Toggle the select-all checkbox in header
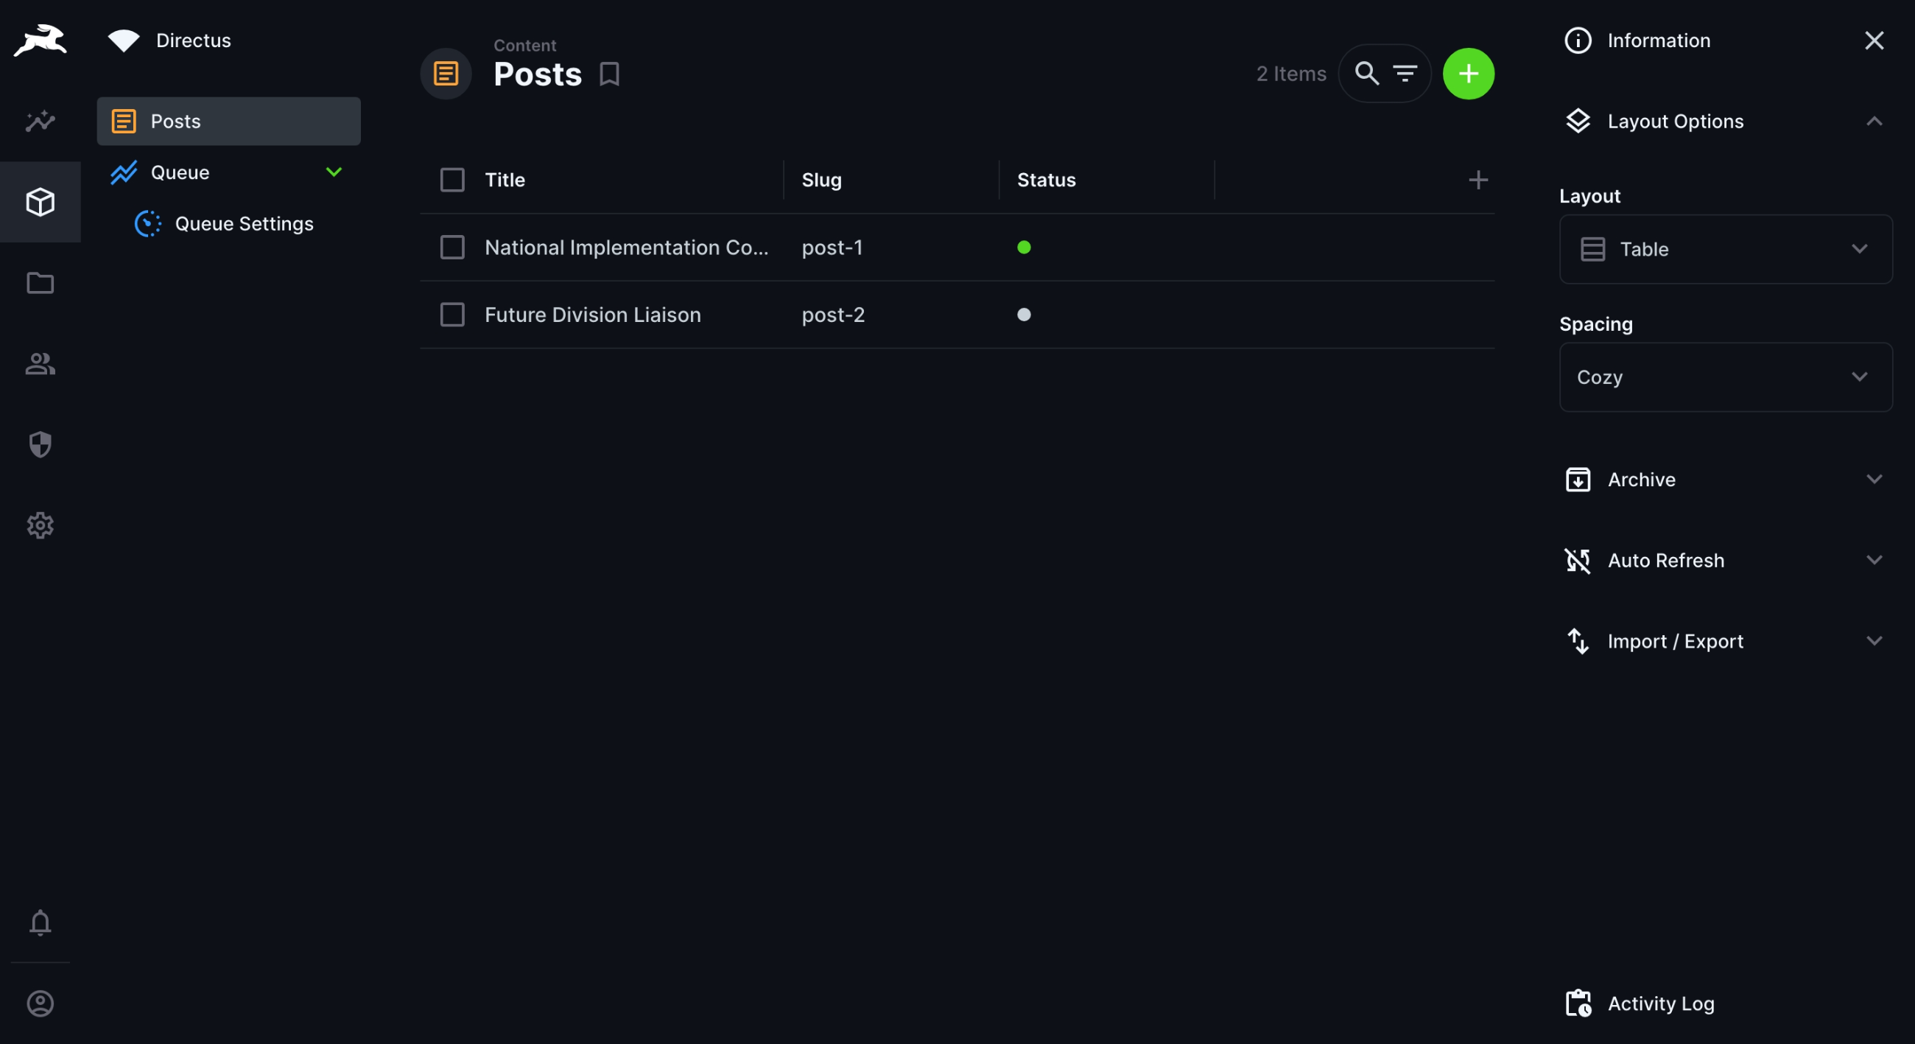Image resolution: width=1915 pixels, height=1044 pixels. [452, 180]
